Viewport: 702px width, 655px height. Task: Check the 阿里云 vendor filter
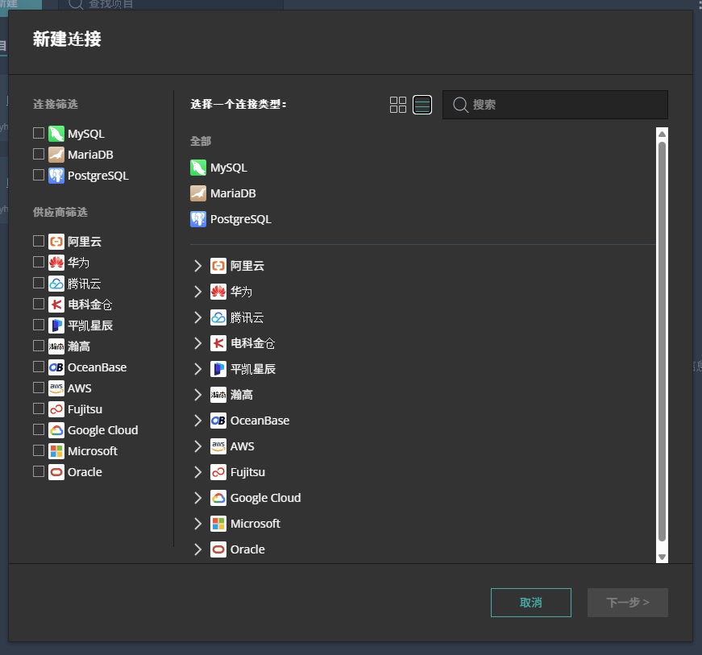click(x=37, y=241)
